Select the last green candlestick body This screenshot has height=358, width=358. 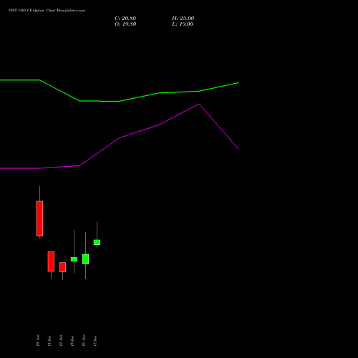[97, 242]
